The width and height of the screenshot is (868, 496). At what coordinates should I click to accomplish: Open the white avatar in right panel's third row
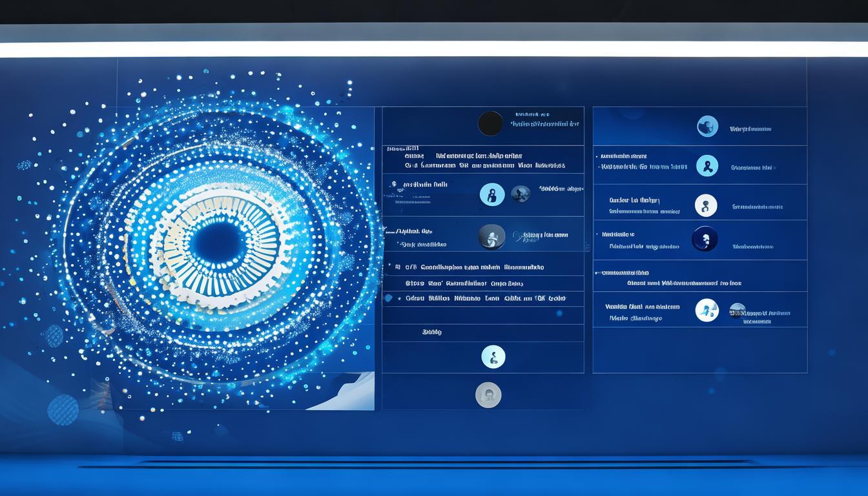click(x=706, y=205)
